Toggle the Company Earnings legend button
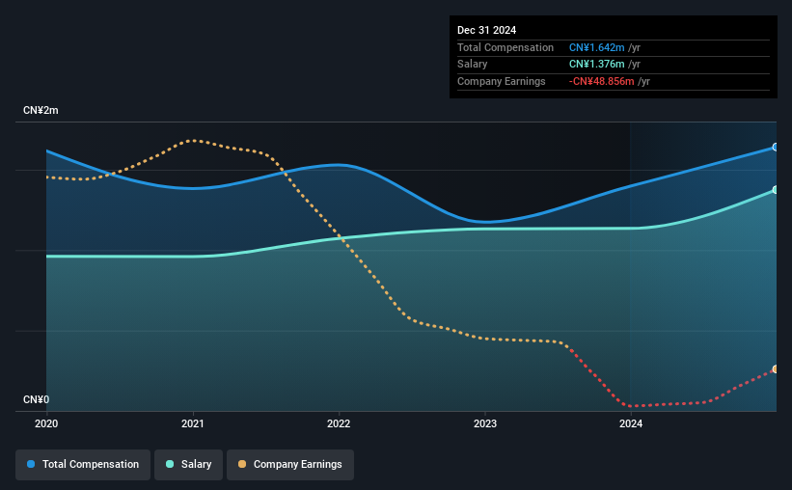The height and width of the screenshot is (490, 792). pos(290,465)
